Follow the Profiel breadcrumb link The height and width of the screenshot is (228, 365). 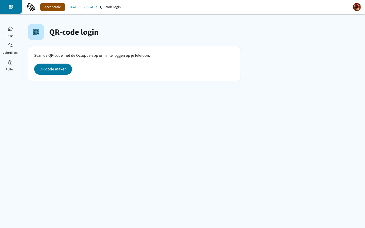(88, 7)
